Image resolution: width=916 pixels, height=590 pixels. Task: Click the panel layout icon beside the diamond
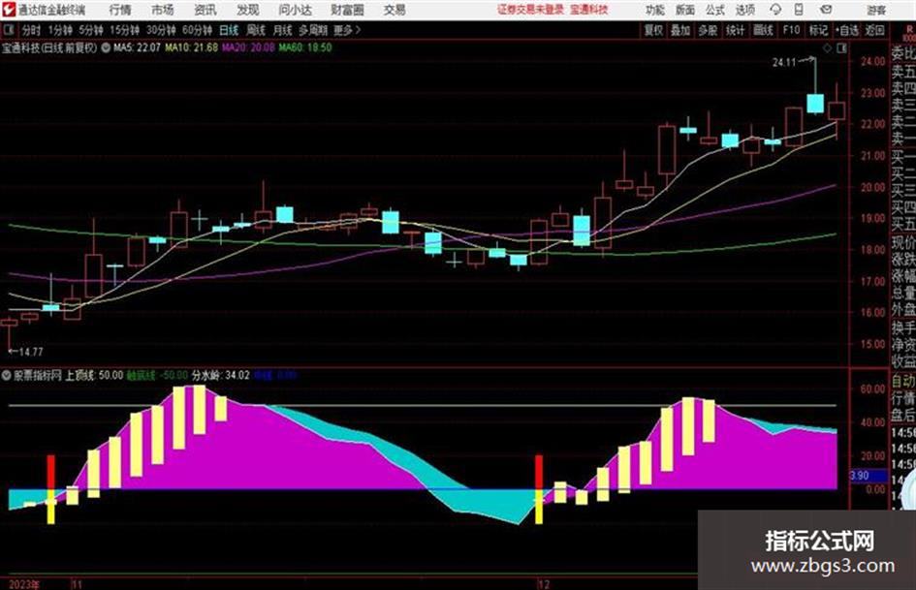point(841,48)
